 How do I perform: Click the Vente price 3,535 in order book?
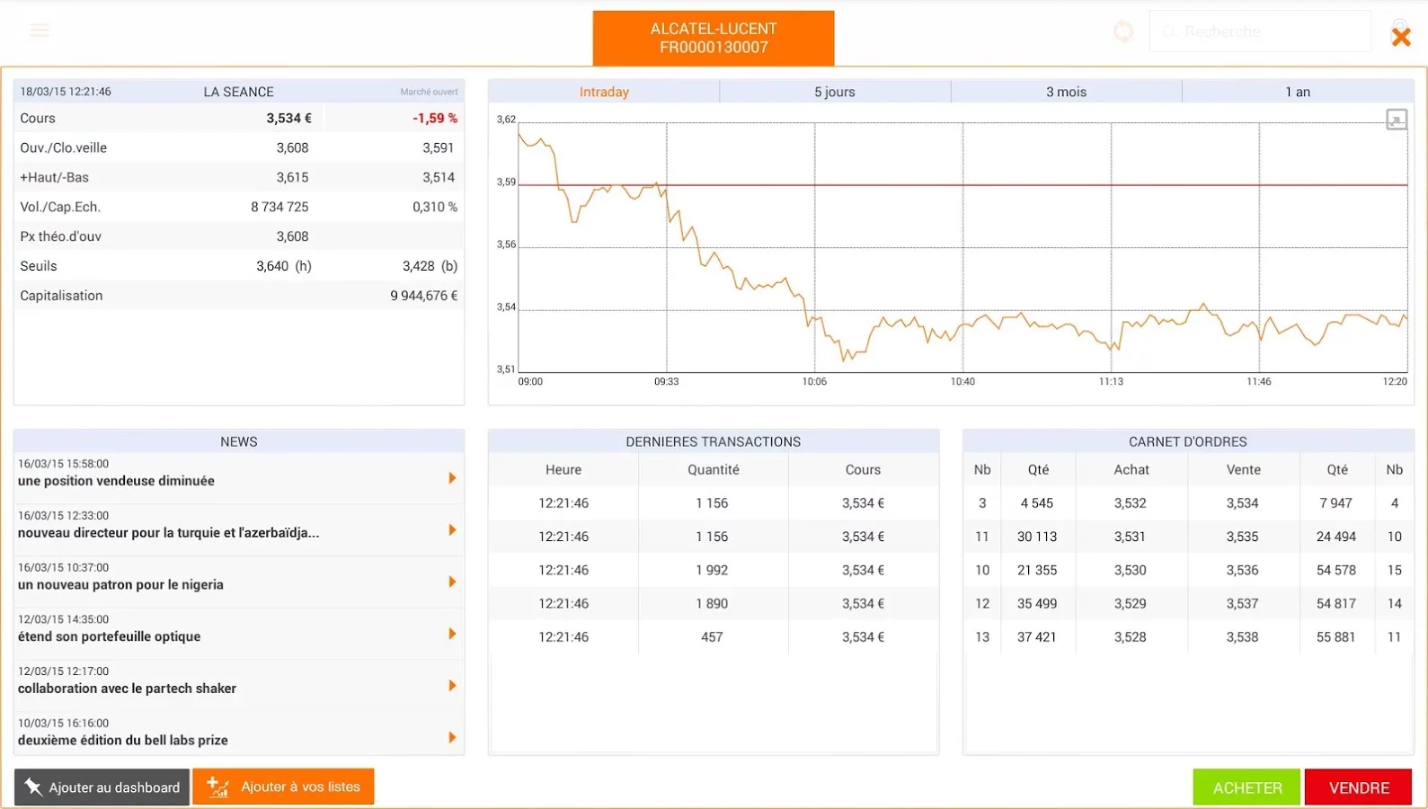tap(1242, 537)
